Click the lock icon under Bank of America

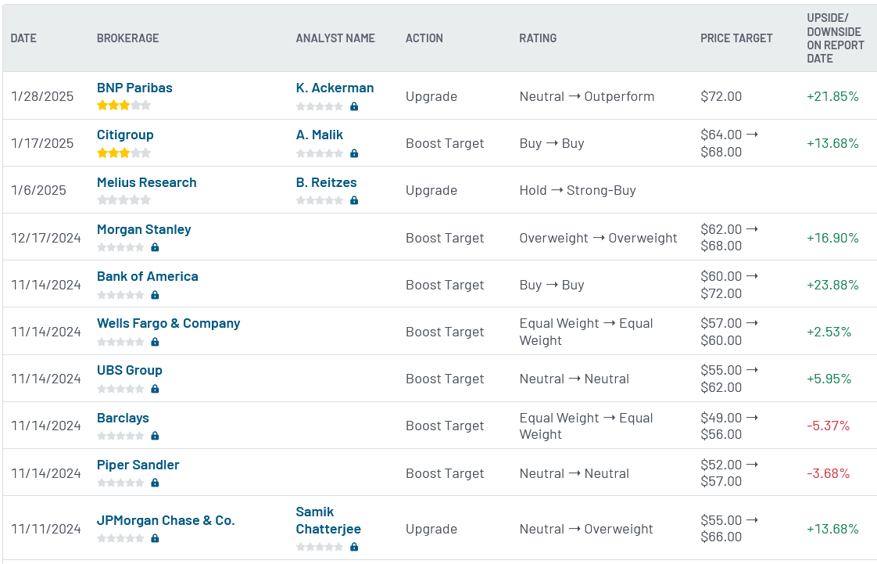pyautogui.click(x=155, y=295)
